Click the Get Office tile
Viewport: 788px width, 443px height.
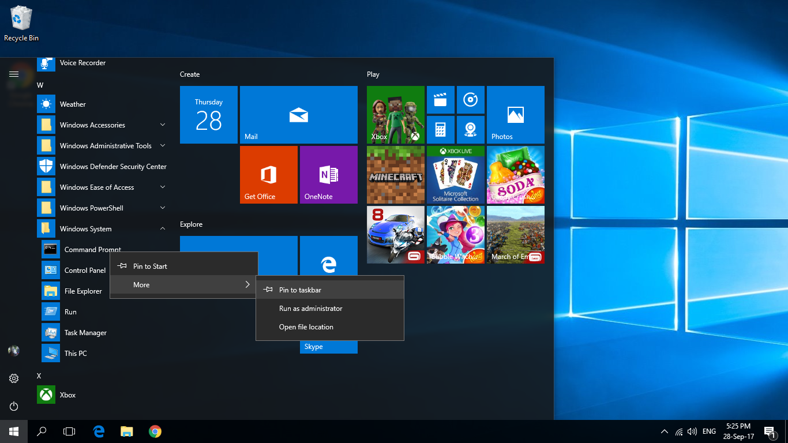269,175
